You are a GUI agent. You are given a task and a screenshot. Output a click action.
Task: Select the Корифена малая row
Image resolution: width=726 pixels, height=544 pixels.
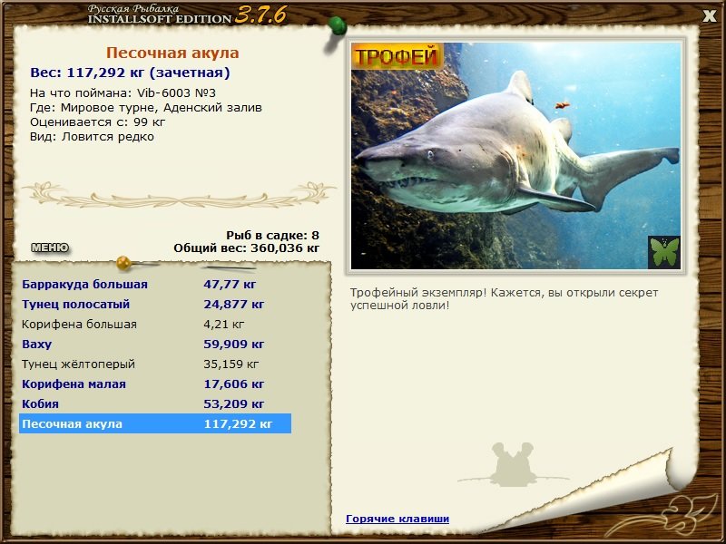(155, 384)
